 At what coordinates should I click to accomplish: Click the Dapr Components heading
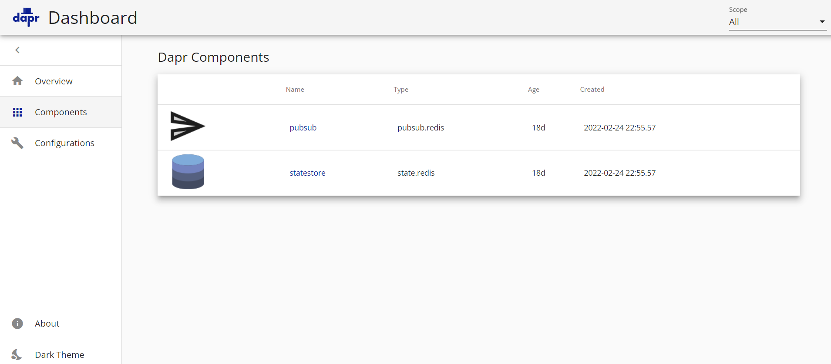(x=213, y=57)
